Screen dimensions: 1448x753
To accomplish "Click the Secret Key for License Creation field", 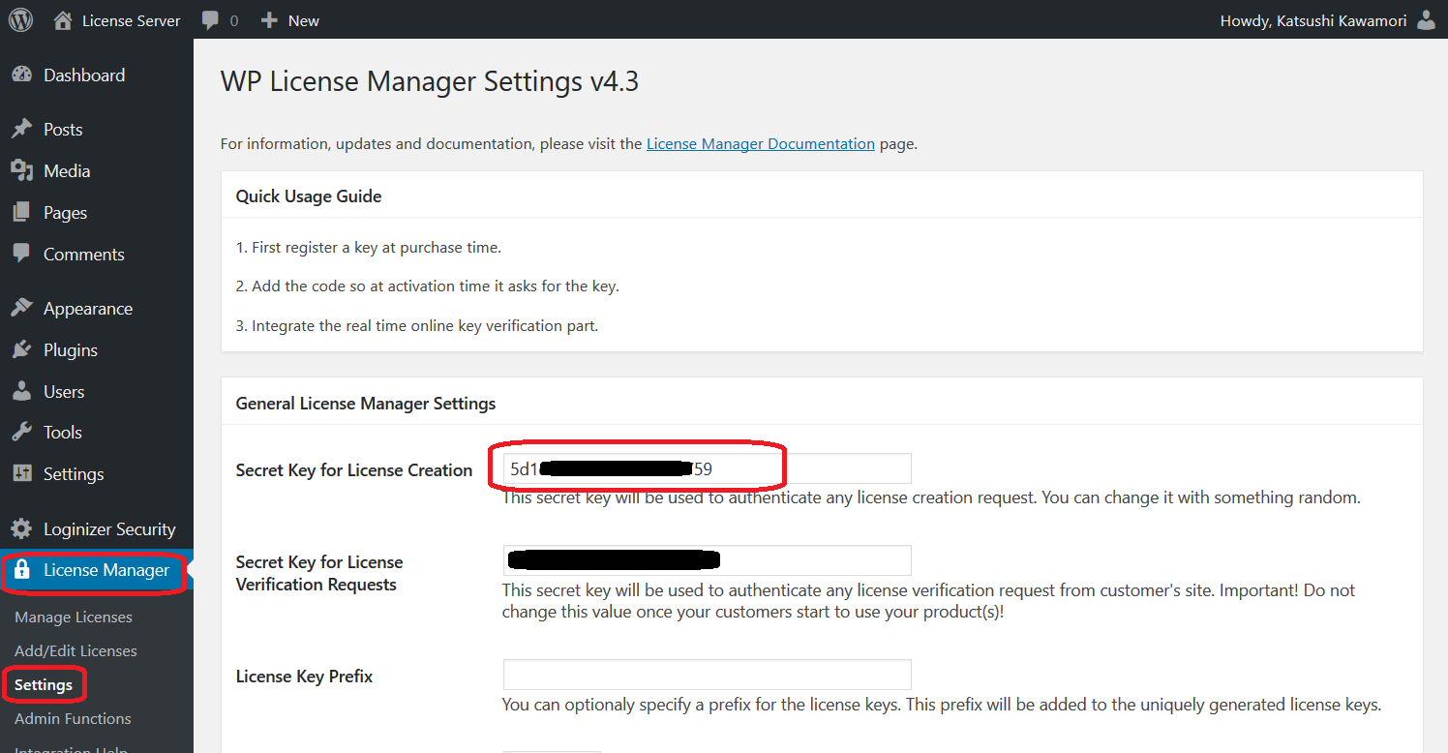I will pyautogui.click(x=707, y=469).
